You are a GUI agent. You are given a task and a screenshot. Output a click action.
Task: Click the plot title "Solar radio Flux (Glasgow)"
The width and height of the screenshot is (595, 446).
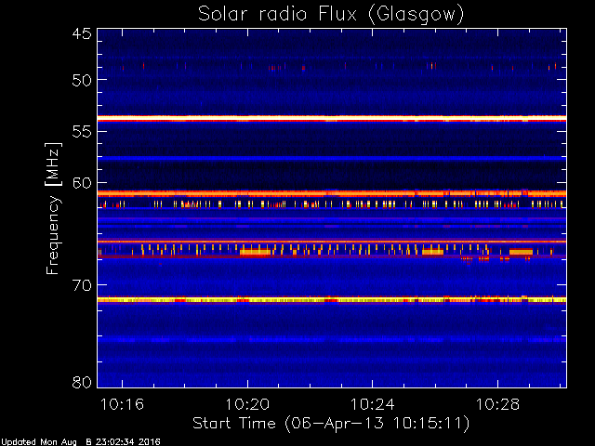[331, 15]
